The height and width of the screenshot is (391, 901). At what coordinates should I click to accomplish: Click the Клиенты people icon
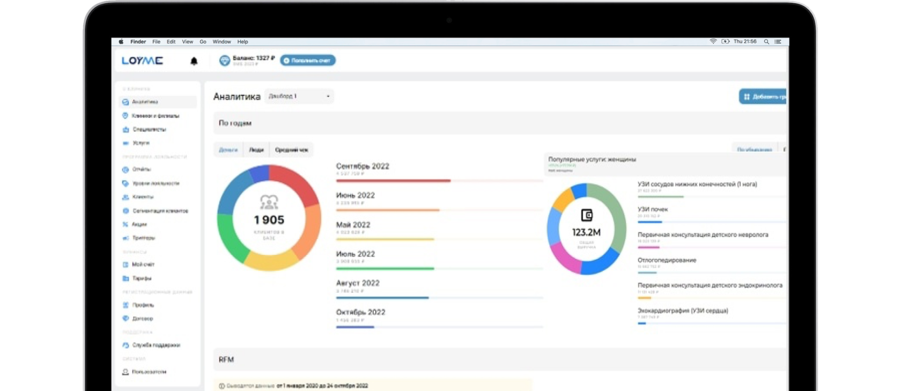pos(125,197)
